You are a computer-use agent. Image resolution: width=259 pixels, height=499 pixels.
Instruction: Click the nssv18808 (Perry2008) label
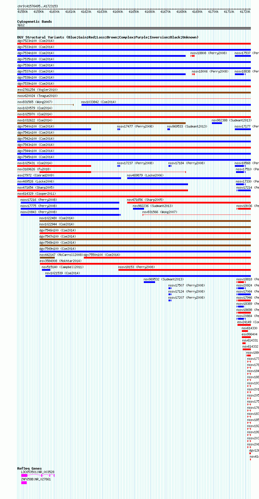coord(209,53)
